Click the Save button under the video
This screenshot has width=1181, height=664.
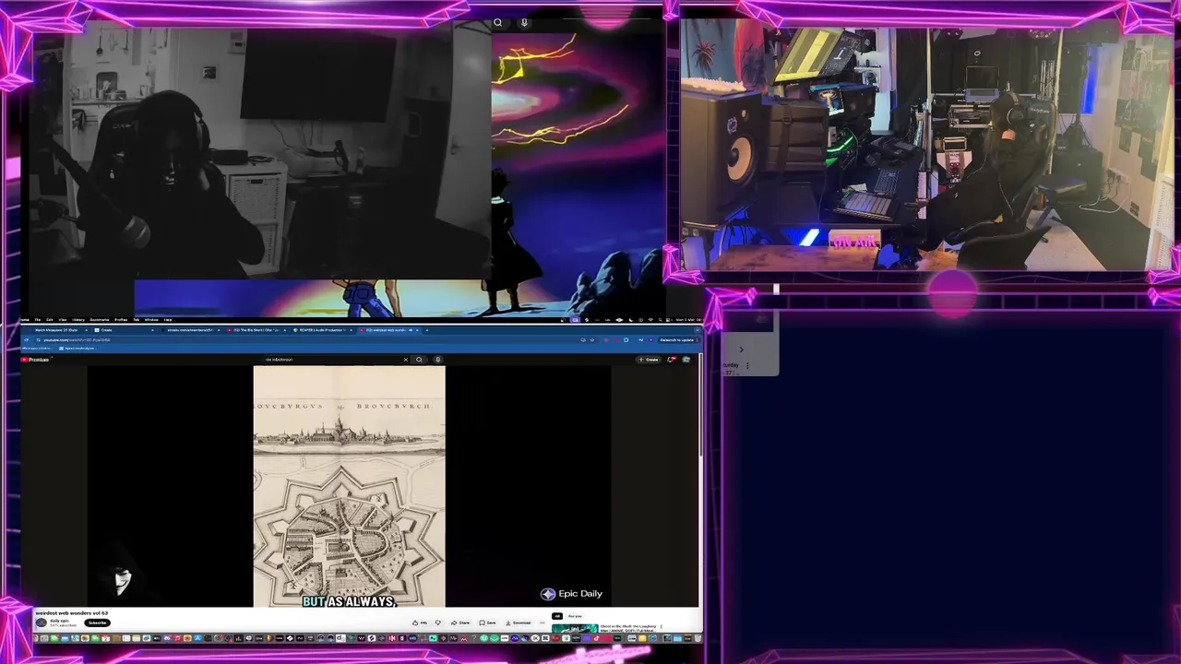[x=487, y=622]
